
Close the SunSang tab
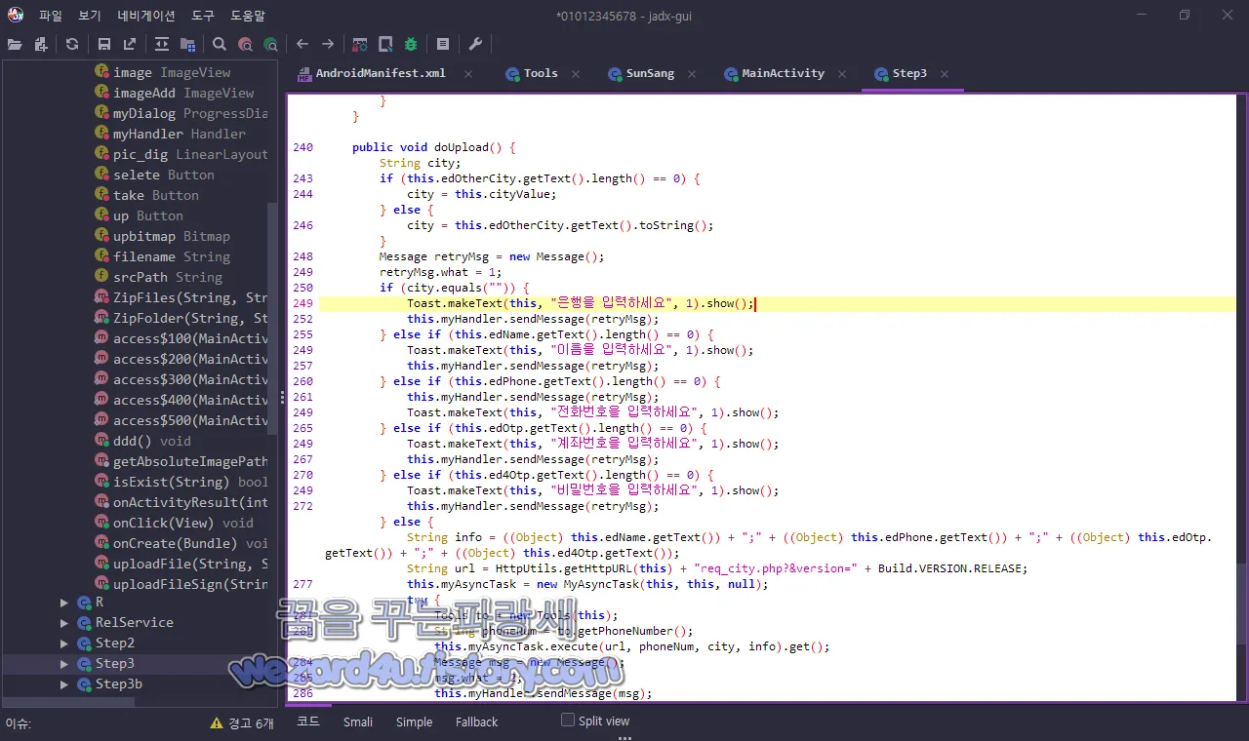click(x=692, y=74)
